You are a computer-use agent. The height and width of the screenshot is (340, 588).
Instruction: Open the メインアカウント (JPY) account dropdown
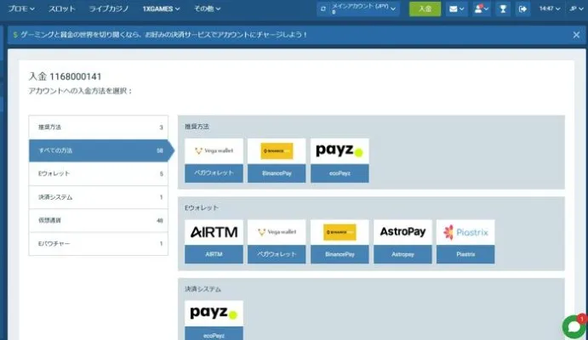(363, 8)
